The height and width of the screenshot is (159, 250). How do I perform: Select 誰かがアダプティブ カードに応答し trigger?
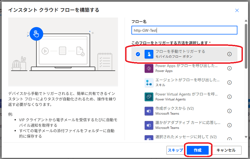(184, 125)
